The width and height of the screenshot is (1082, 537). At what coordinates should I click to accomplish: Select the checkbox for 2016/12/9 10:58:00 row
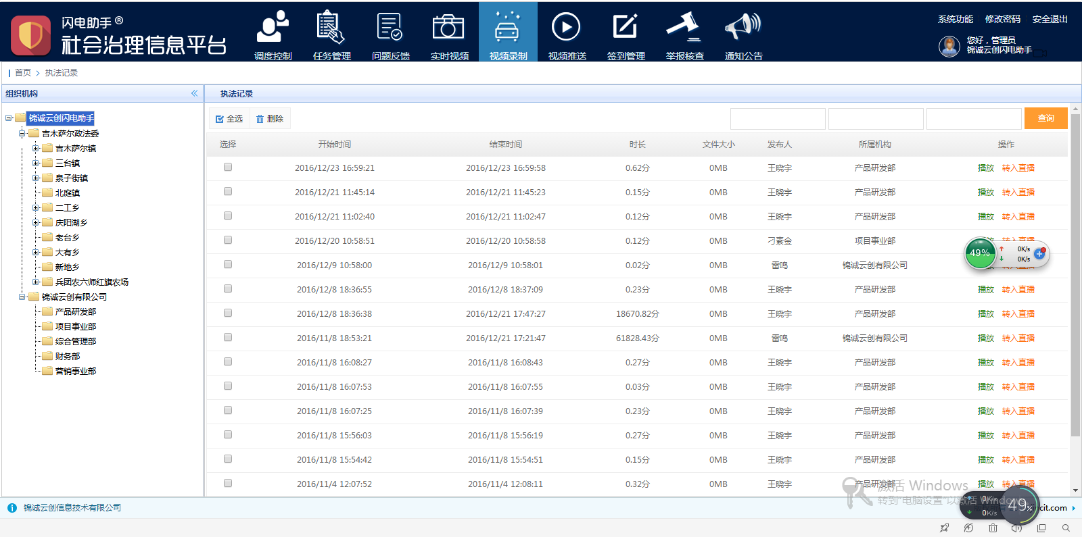(x=228, y=264)
